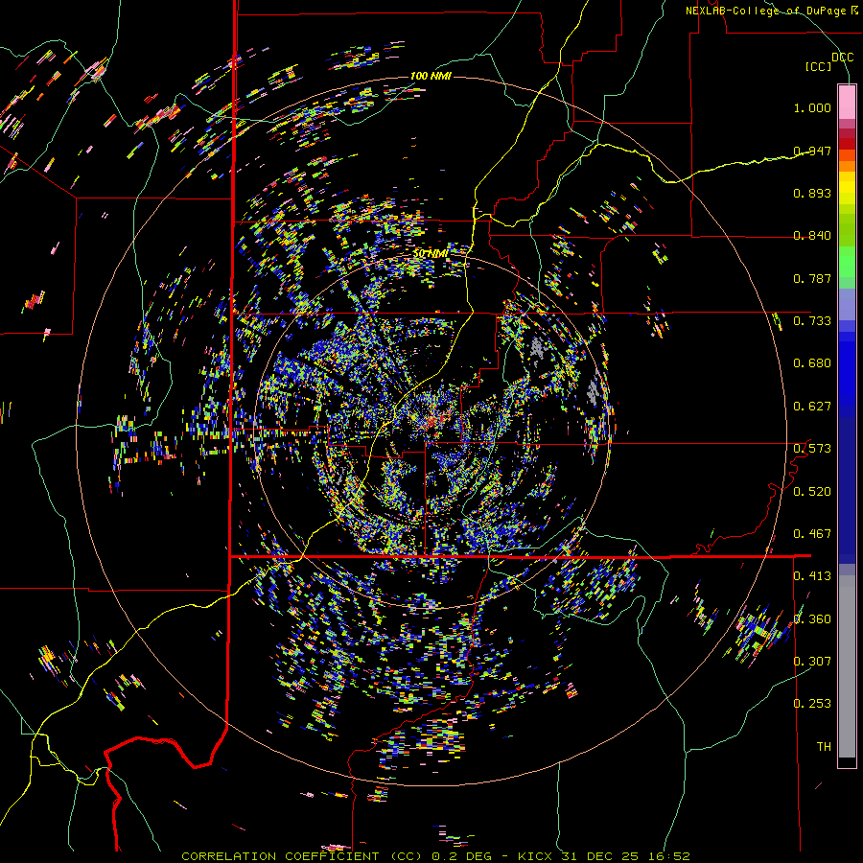Select the 0.360 scale value

click(x=812, y=619)
